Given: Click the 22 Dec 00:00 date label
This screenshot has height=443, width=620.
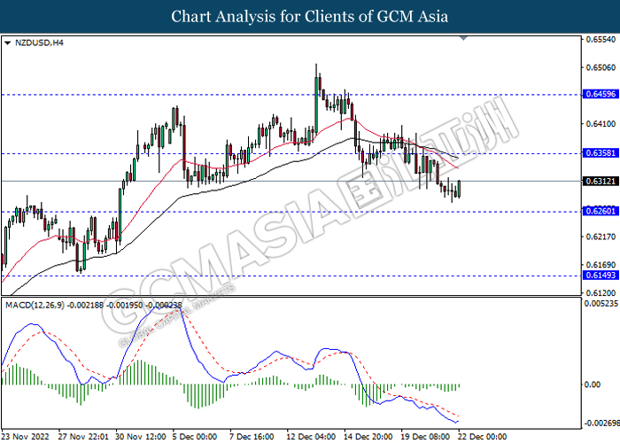Looking at the screenshot, I should (x=482, y=437).
